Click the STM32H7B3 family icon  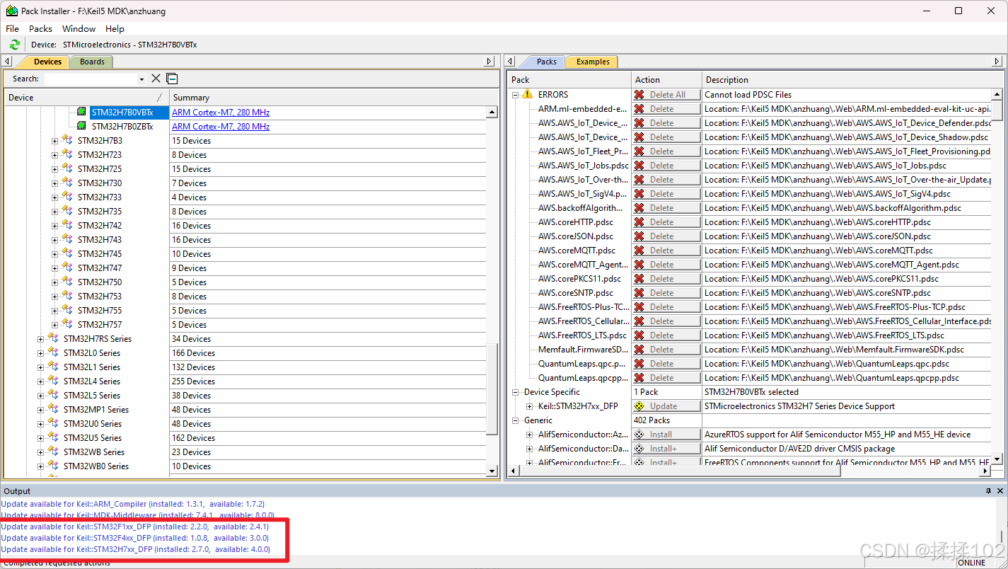(x=67, y=140)
